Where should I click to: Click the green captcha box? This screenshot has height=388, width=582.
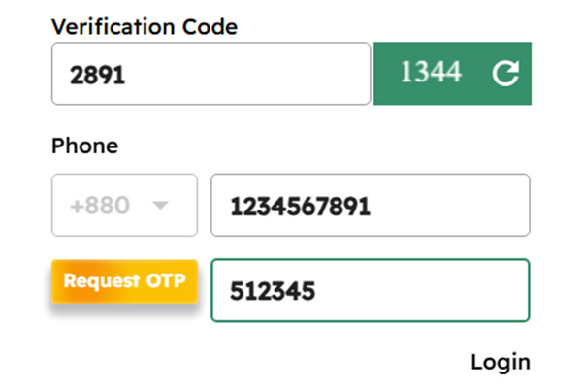(452, 74)
